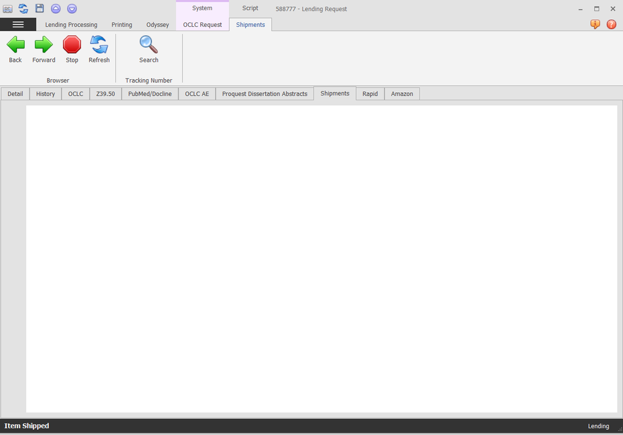Viewport: 623px width, 435px height.
Task: Switch to the Detail tab
Action: [x=15, y=93]
